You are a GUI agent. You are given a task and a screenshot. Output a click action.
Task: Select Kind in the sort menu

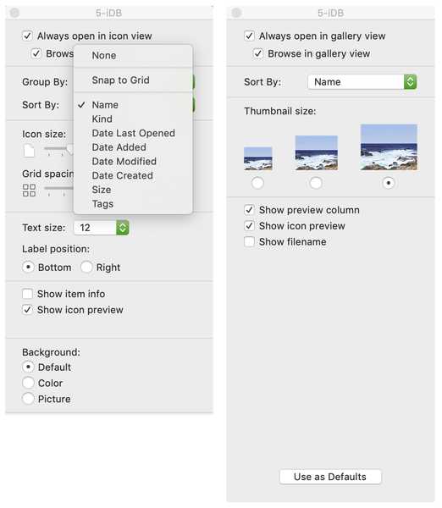click(102, 119)
